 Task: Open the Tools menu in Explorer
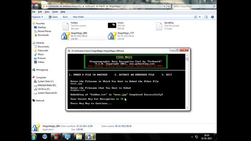point(55,12)
